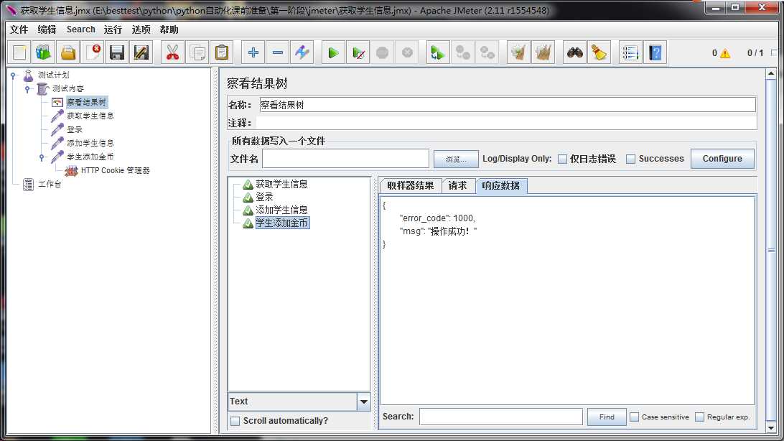Open Function Helper list icon

[630, 52]
